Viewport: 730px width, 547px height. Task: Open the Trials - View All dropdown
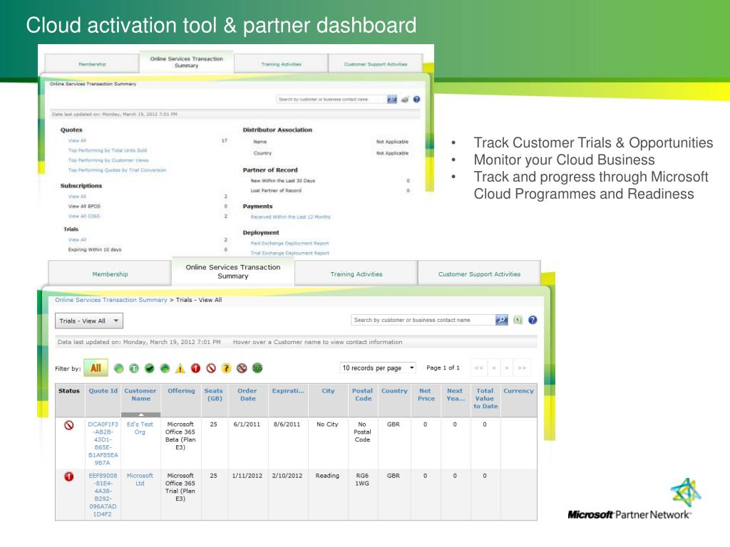89,321
